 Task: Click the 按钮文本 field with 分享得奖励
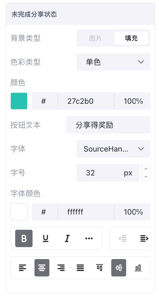108,125
